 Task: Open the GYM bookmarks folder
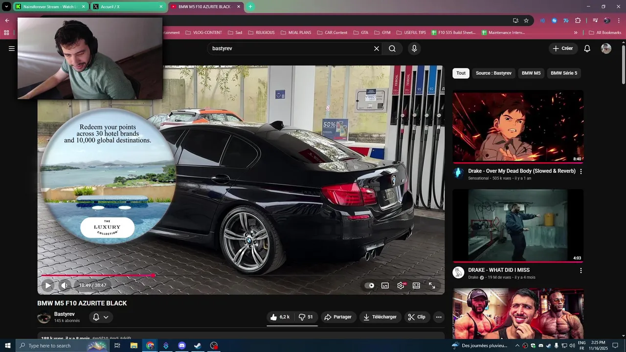(382, 33)
